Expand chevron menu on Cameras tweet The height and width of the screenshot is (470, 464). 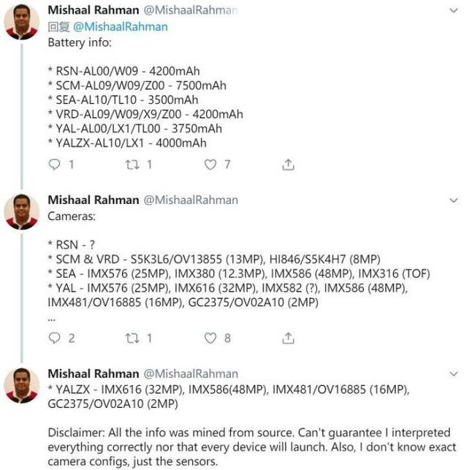click(454, 200)
